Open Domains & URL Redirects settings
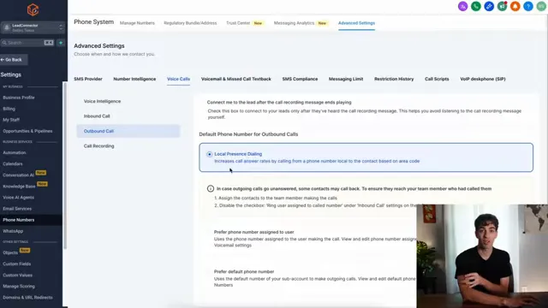 27,297
